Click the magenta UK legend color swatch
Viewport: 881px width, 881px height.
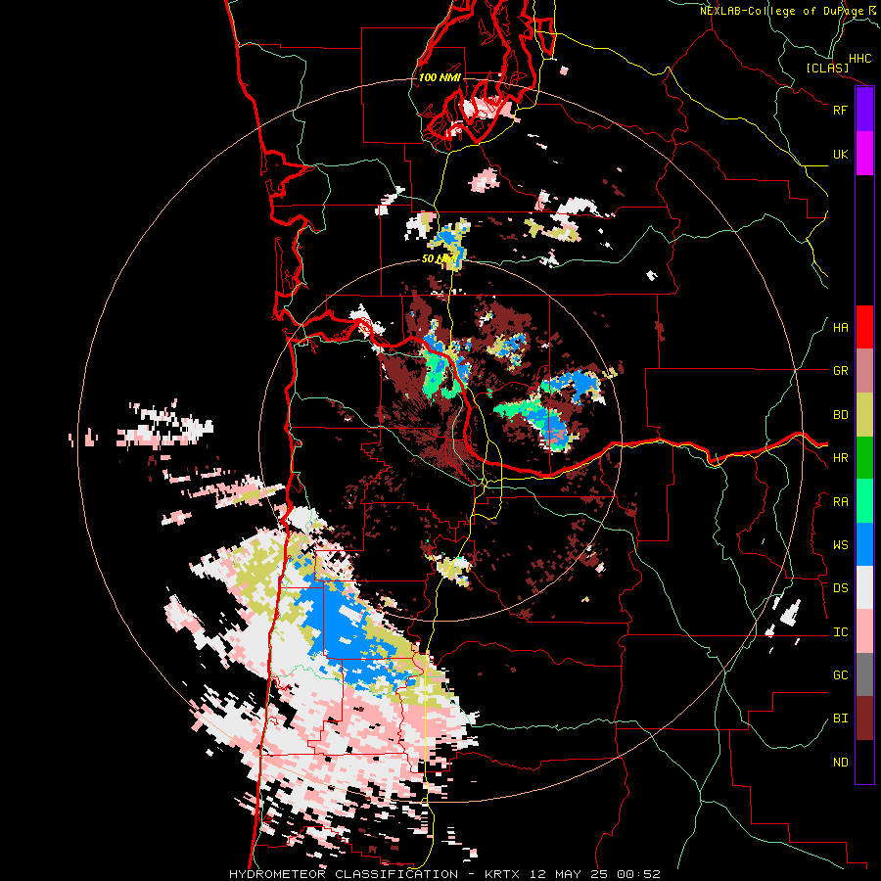click(x=864, y=154)
